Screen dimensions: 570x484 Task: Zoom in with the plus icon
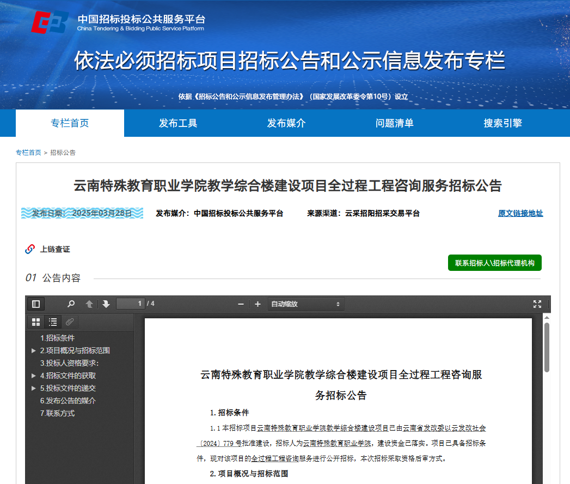pyautogui.click(x=258, y=304)
